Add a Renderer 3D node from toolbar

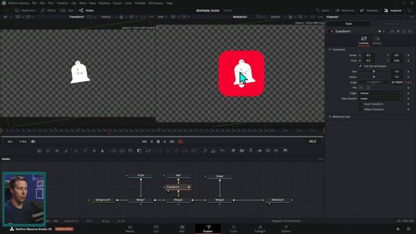(x=285, y=151)
